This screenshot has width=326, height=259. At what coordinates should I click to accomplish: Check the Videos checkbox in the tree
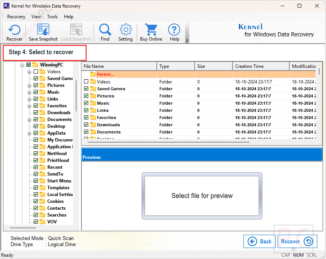(36, 72)
